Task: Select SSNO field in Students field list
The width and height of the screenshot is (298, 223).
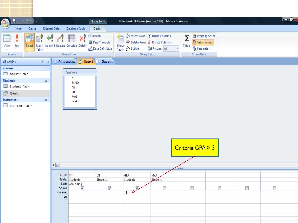Action: [75, 83]
